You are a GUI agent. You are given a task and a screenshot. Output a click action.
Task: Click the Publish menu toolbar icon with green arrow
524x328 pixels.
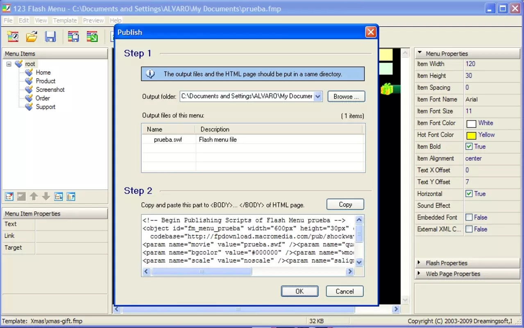click(92, 37)
